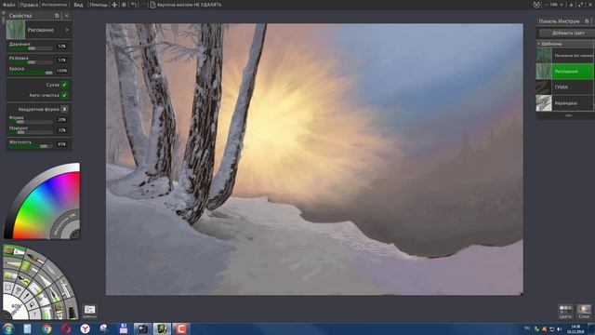Toggle the Сухая checkbox
This screenshot has width=595, height=335.
[x=64, y=85]
